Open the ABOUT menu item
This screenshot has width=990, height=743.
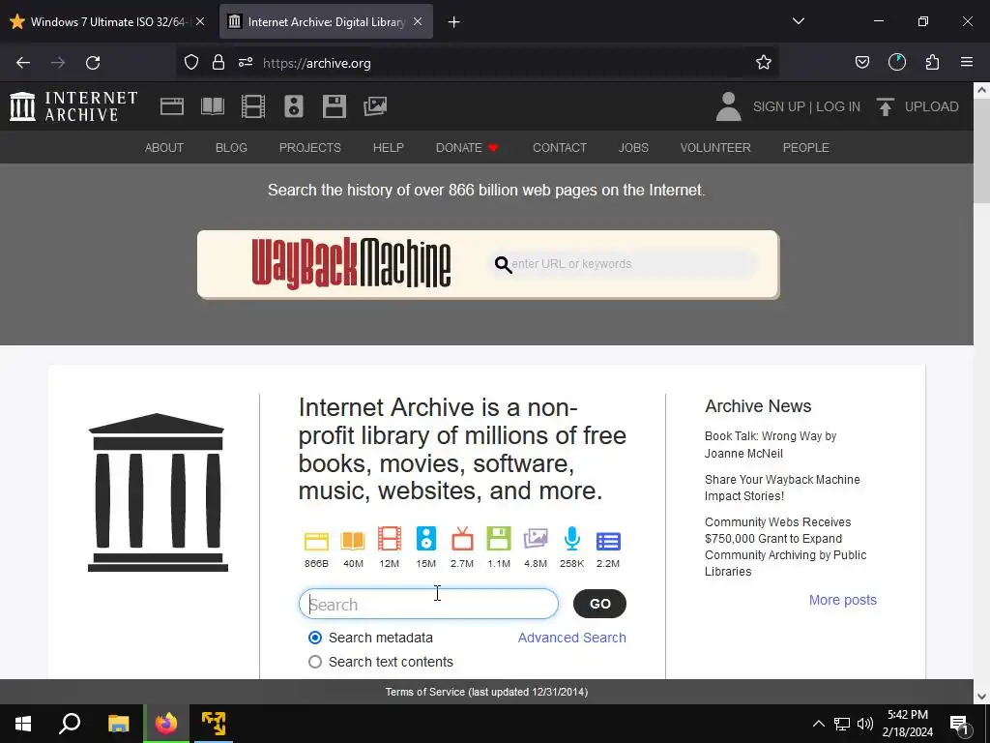(x=164, y=148)
